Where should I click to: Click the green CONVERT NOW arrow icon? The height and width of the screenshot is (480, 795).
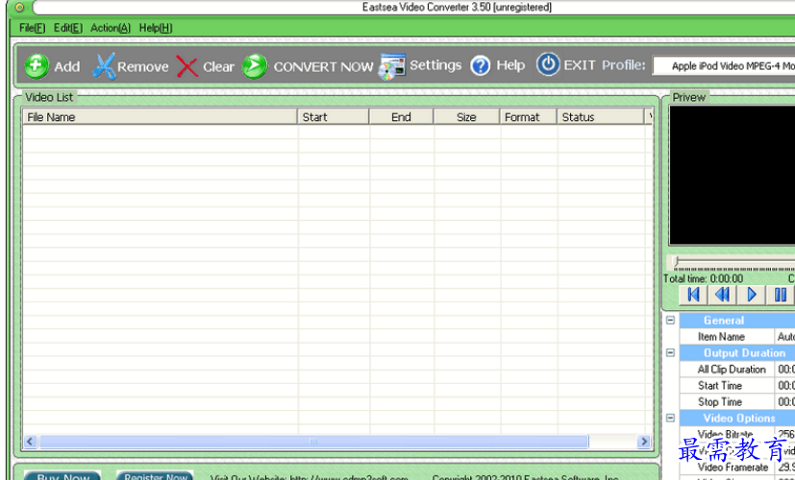tap(255, 66)
